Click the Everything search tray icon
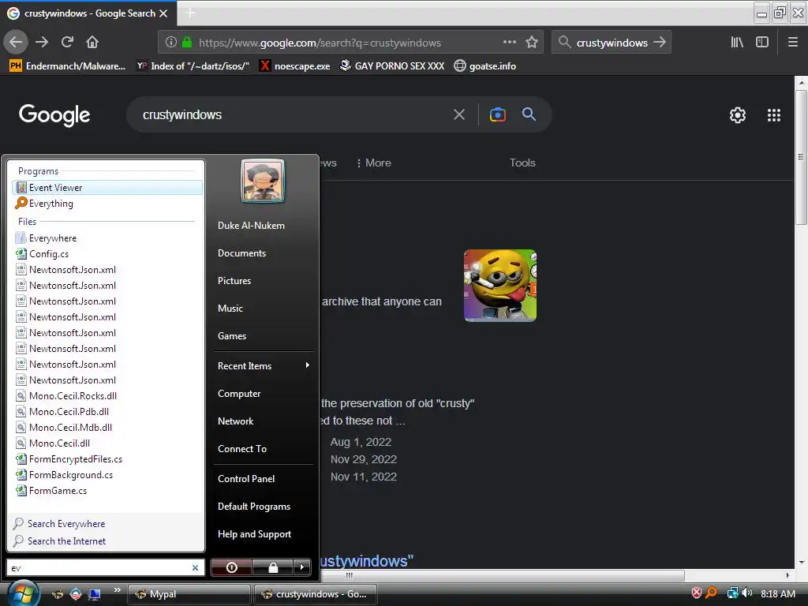 [711, 593]
